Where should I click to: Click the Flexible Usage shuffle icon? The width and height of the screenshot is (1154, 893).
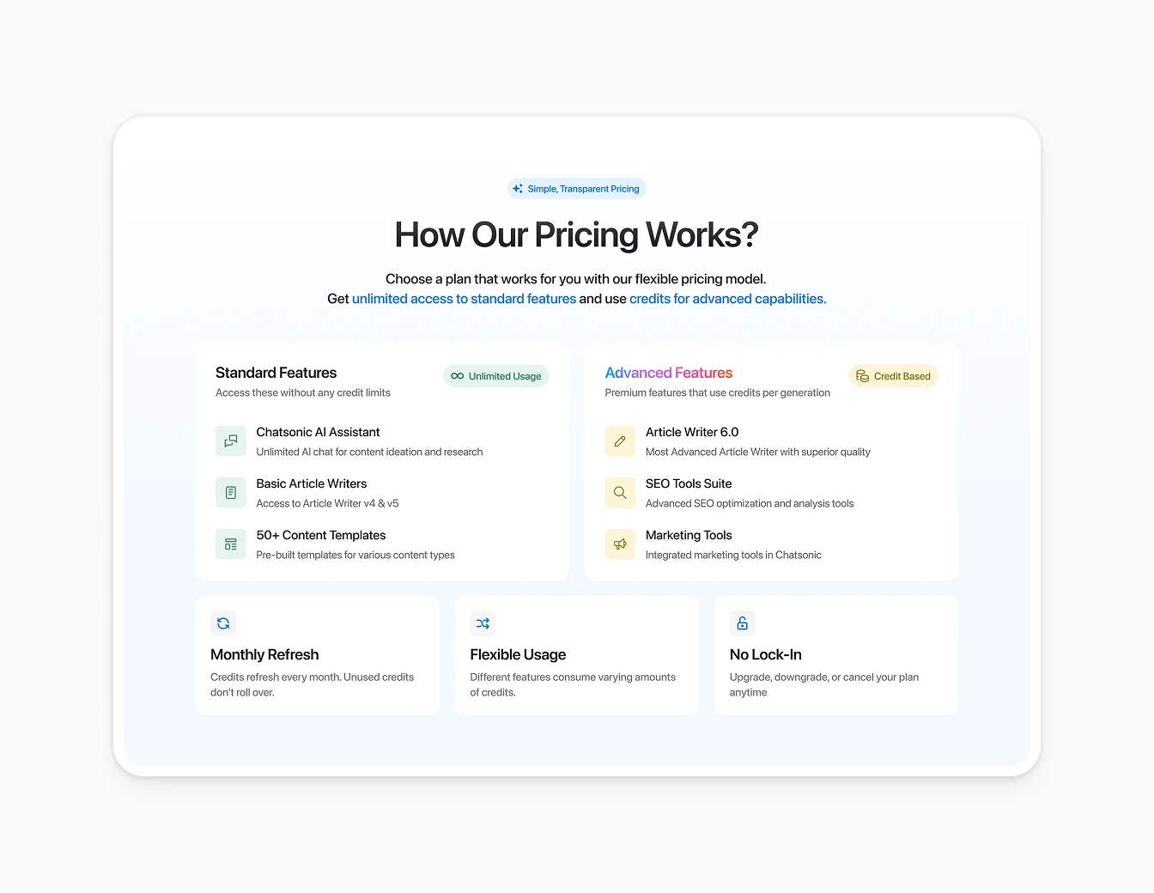click(x=483, y=623)
